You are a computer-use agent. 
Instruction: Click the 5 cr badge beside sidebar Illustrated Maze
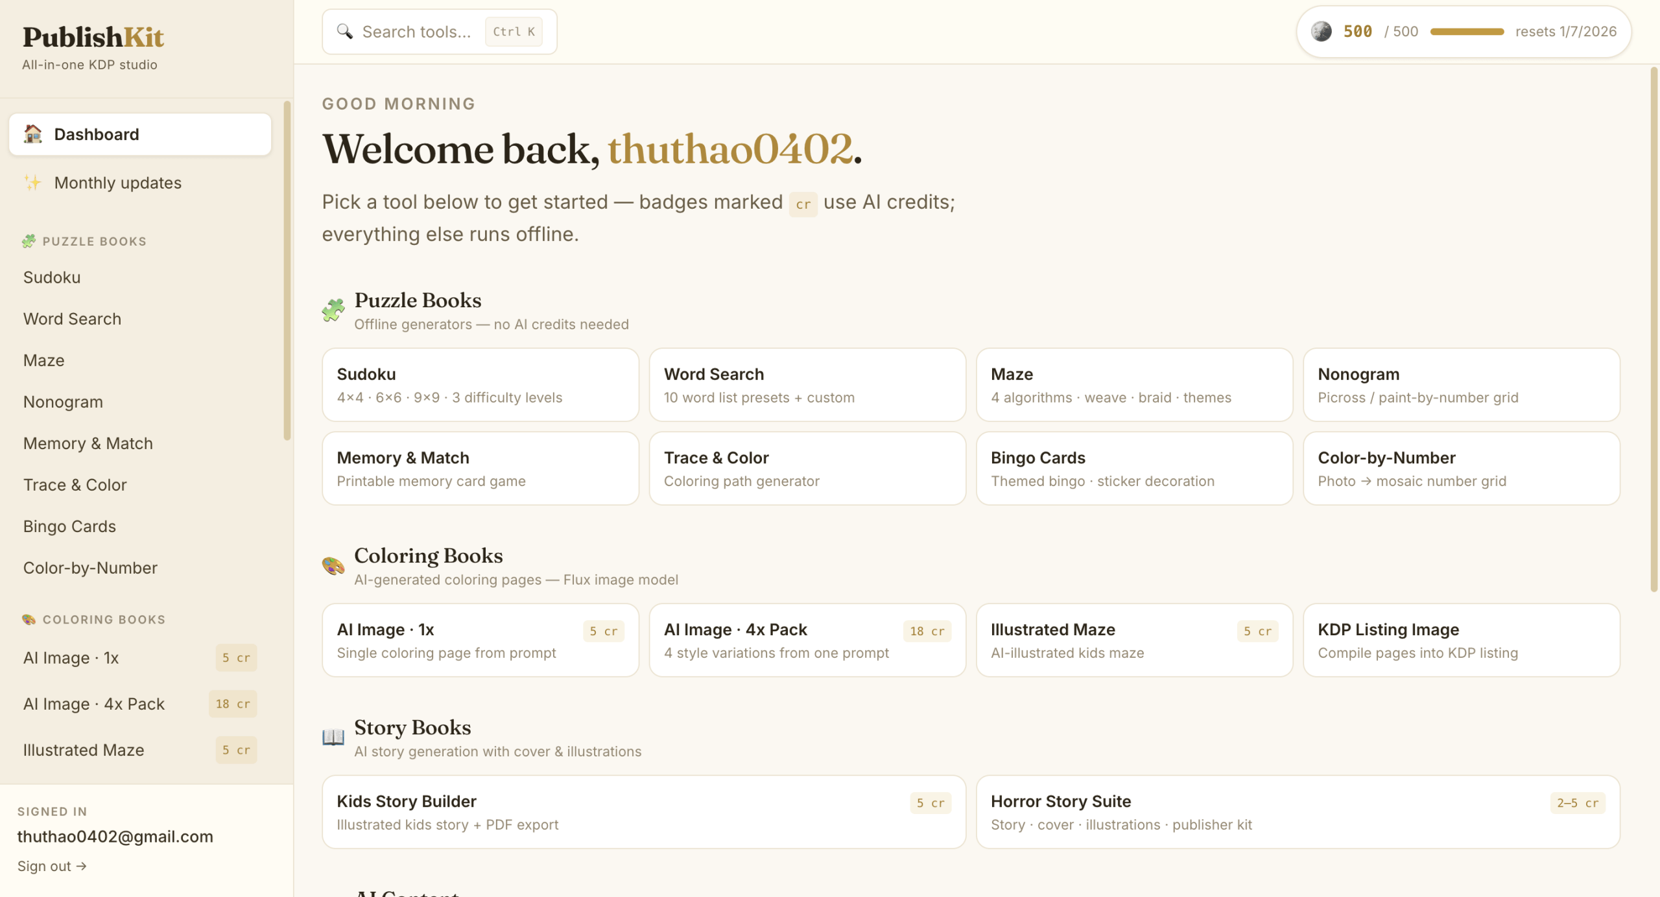click(236, 750)
